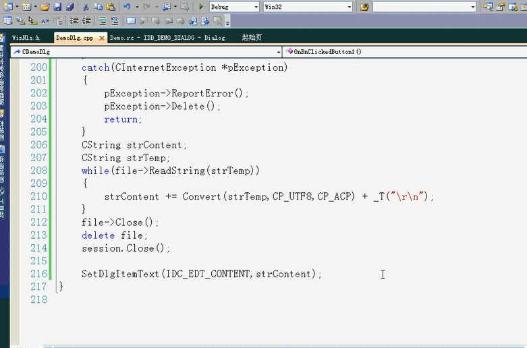Click Display Object Member List icon
Viewport: 527px width, 348px height.
click(7, 21)
